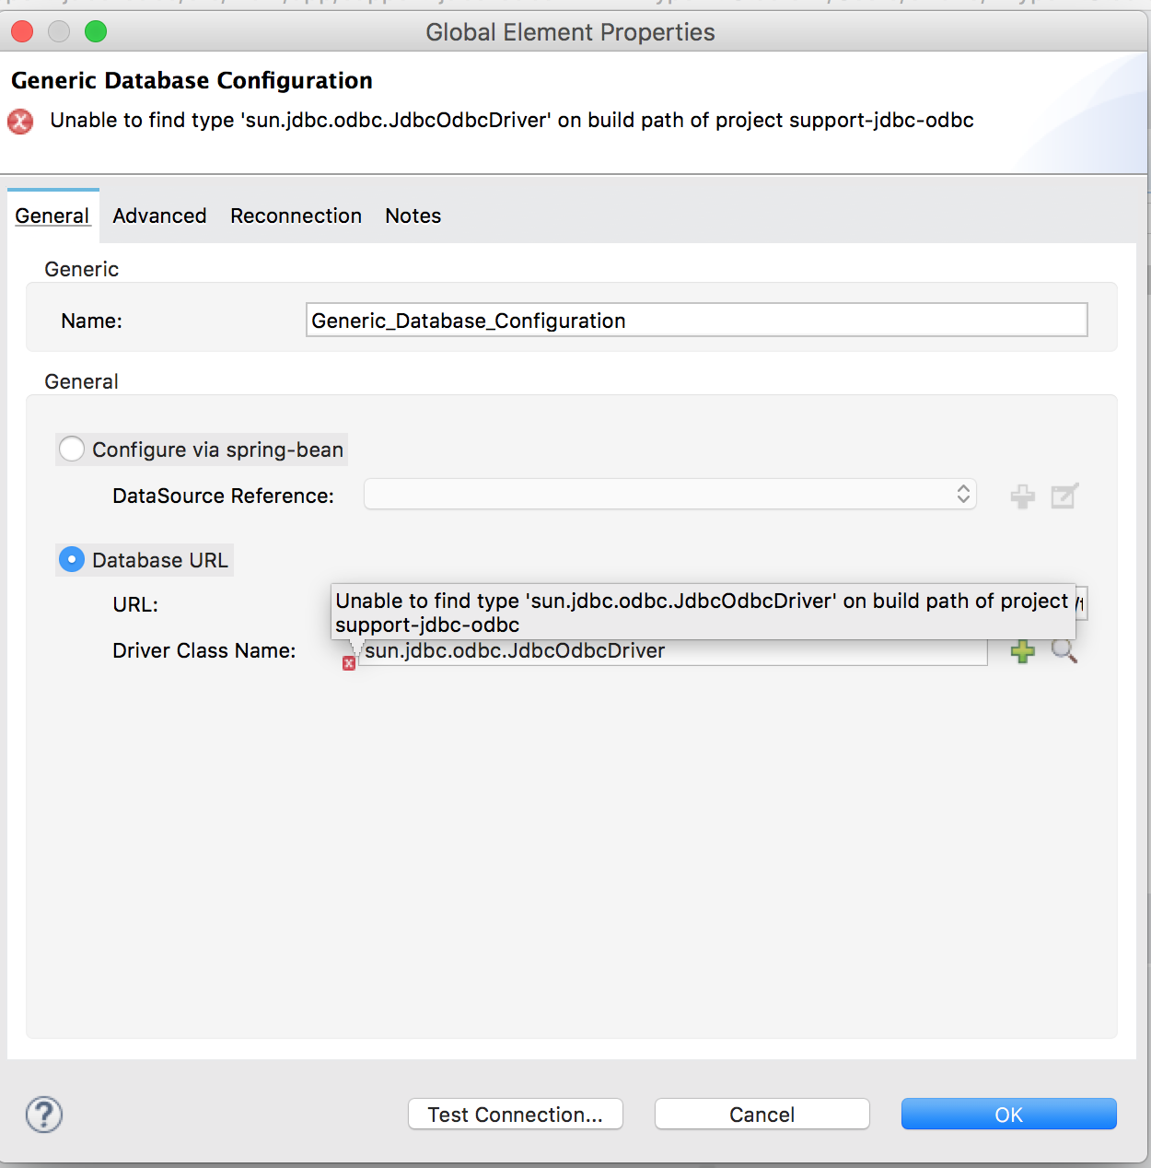Image resolution: width=1151 pixels, height=1168 pixels.
Task: Select the Configure via spring-bean radio option
Action: 72,450
